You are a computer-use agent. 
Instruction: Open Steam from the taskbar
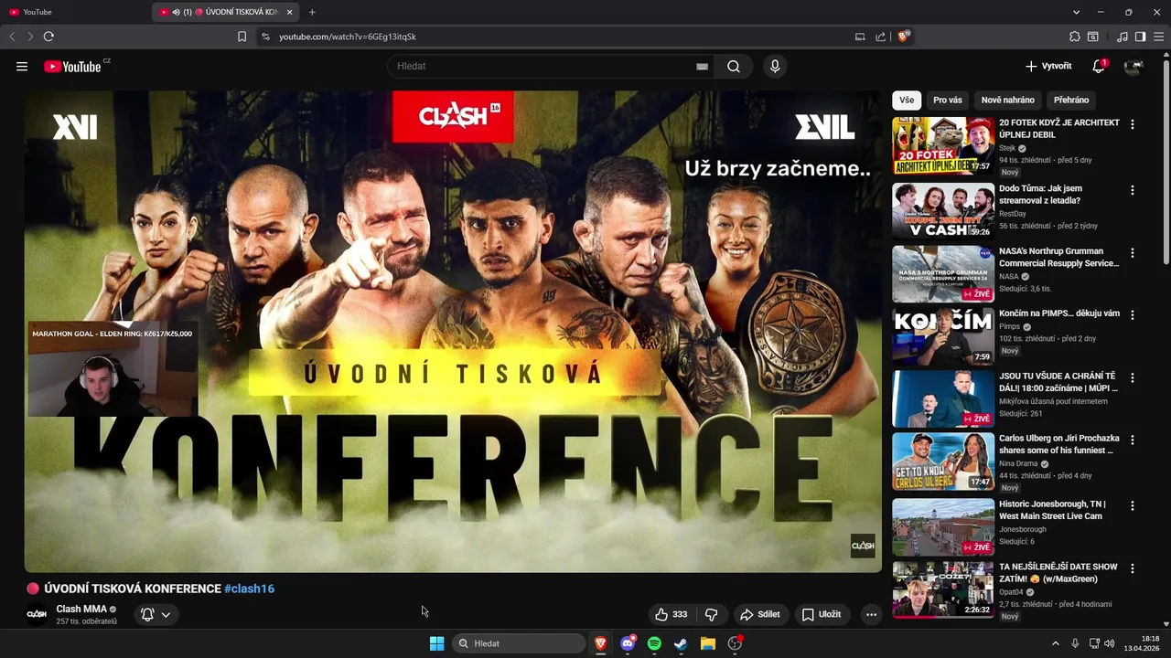click(681, 643)
